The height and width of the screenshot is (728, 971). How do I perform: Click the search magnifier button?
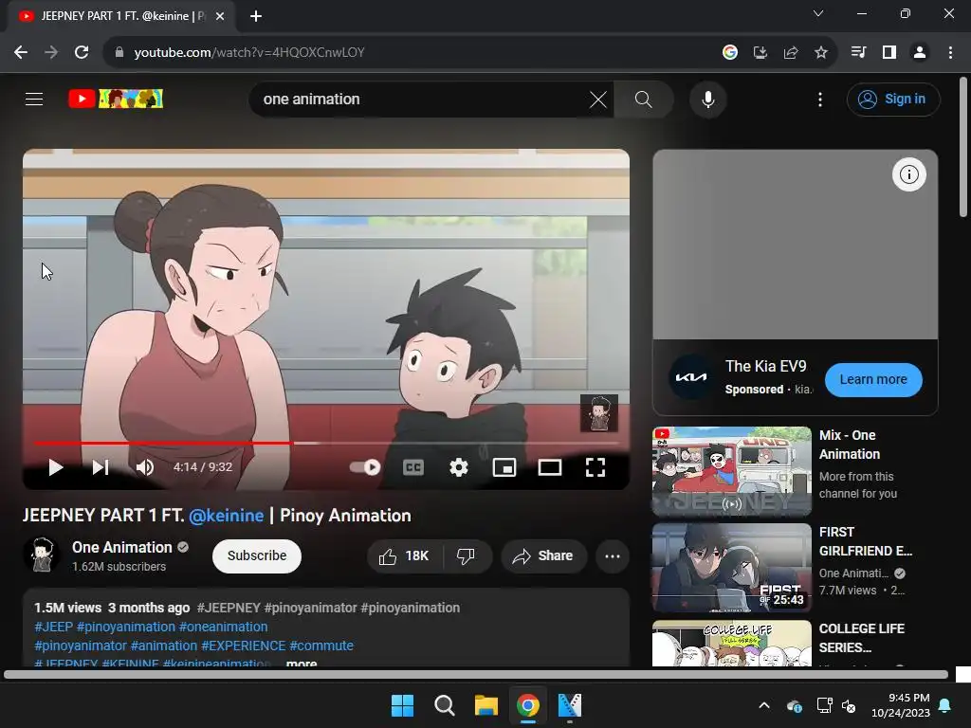pyautogui.click(x=644, y=99)
